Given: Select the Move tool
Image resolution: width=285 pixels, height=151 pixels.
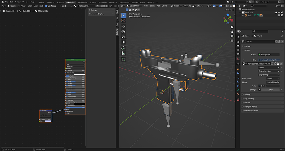Looking at the screenshot, I should click(123, 26).
